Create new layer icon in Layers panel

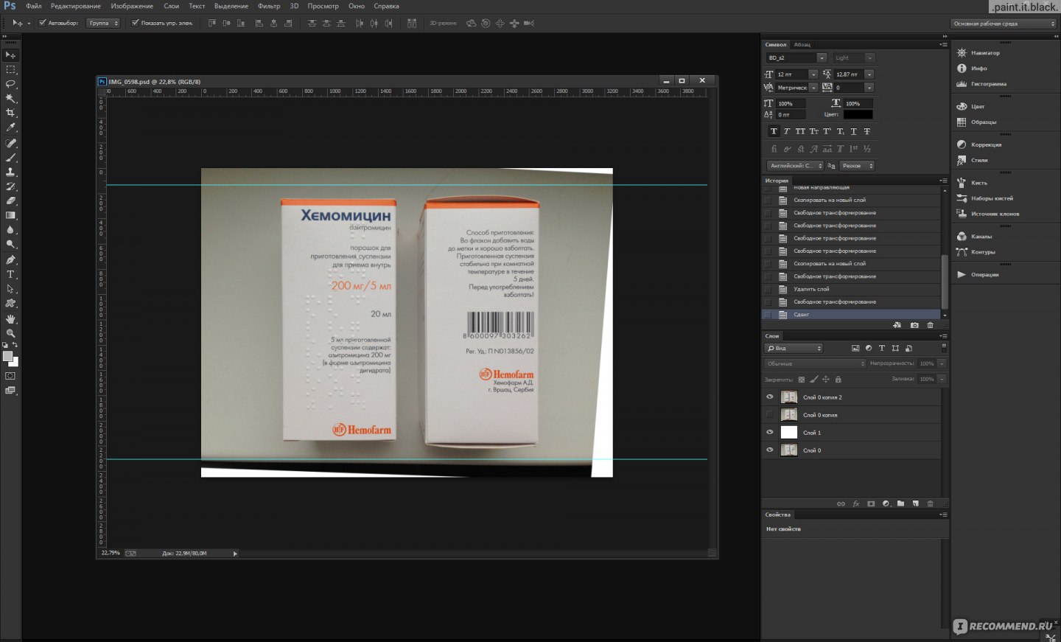tap(915, 504)
